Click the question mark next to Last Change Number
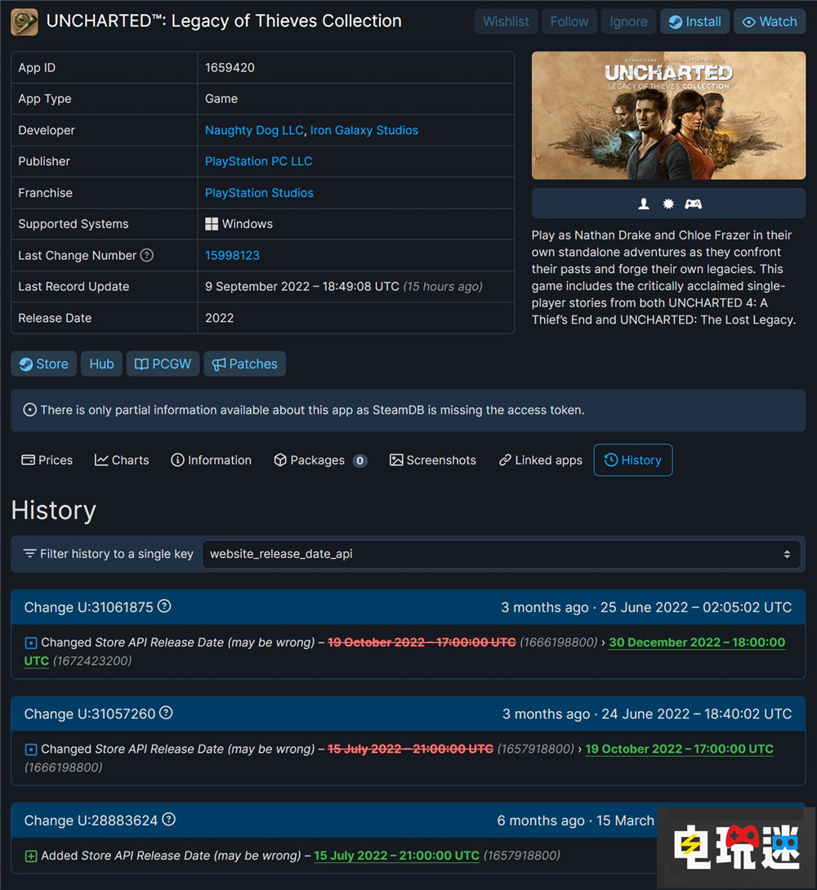The image size is (817, 890). 146,255
